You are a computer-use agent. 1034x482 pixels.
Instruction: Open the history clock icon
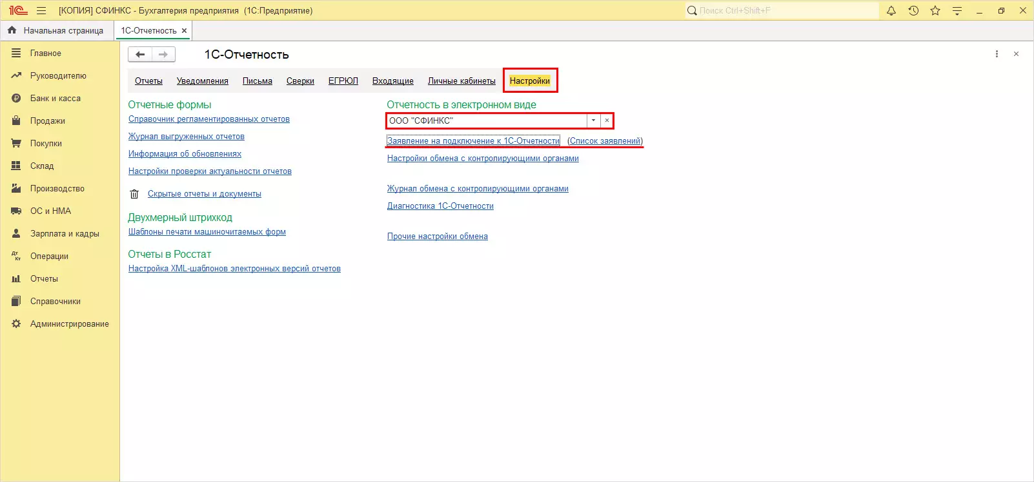pos(913,11)
